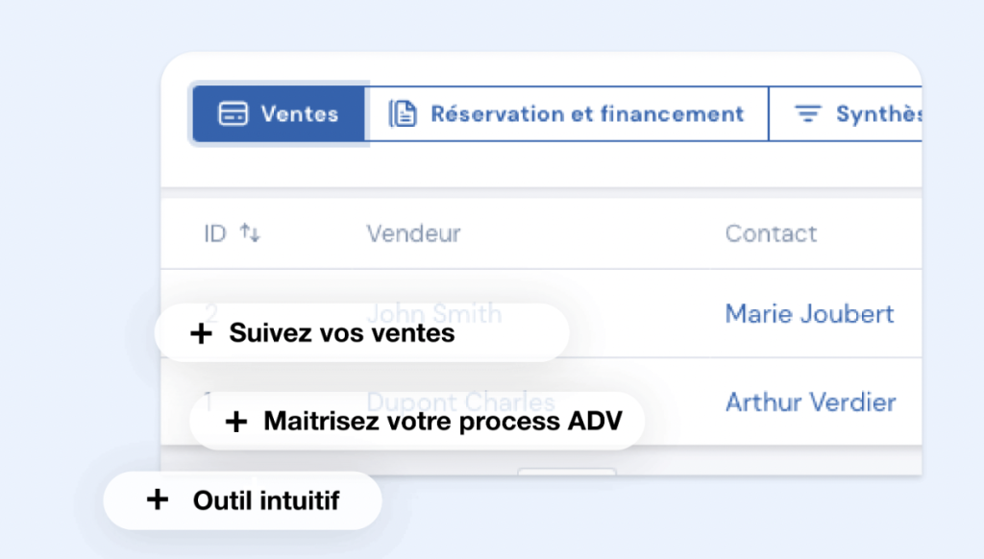
Task: Expand the Suivez vos ventes pill
Action: point(361,334)
